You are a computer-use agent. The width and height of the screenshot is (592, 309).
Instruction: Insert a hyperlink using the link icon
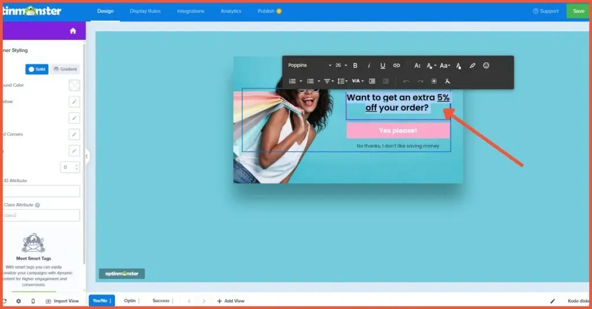397,66
